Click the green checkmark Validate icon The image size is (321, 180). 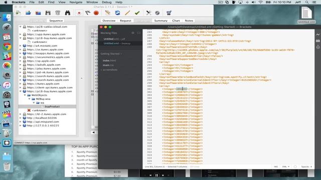[137, 13]
